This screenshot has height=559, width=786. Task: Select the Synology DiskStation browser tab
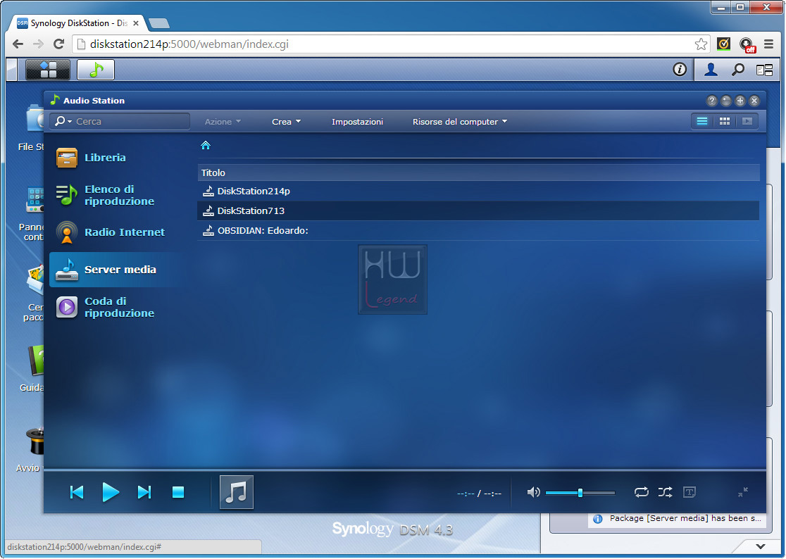coord(77,23)
